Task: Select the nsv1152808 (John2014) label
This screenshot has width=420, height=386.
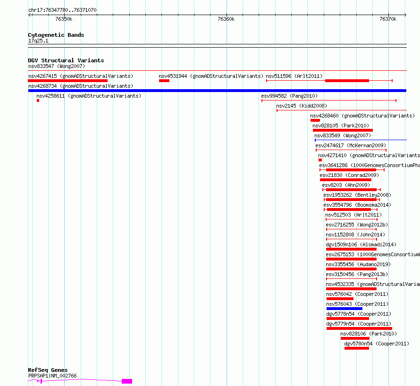Action: click(355, 235)
